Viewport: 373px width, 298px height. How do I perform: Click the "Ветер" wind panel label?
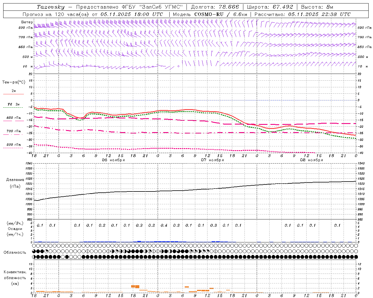[x=27, y=22]
